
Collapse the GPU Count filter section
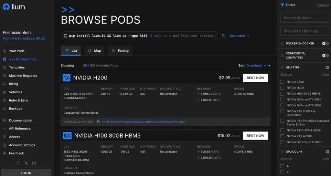click(327, 152)
